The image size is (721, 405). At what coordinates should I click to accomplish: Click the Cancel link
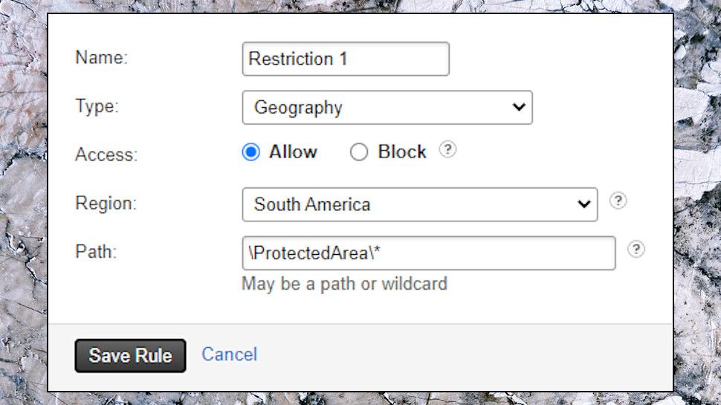click(229, 354)
